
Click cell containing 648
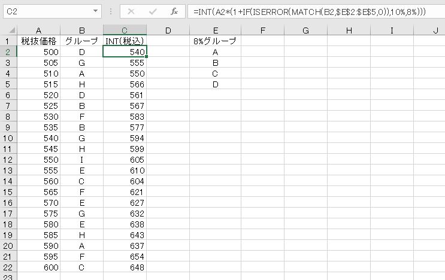pyautogui.click(x=125, y=267)
